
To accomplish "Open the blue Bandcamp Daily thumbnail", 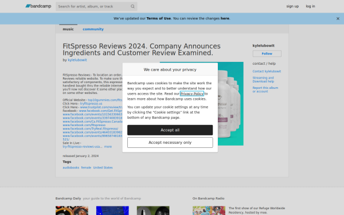I will click(112, 210).
